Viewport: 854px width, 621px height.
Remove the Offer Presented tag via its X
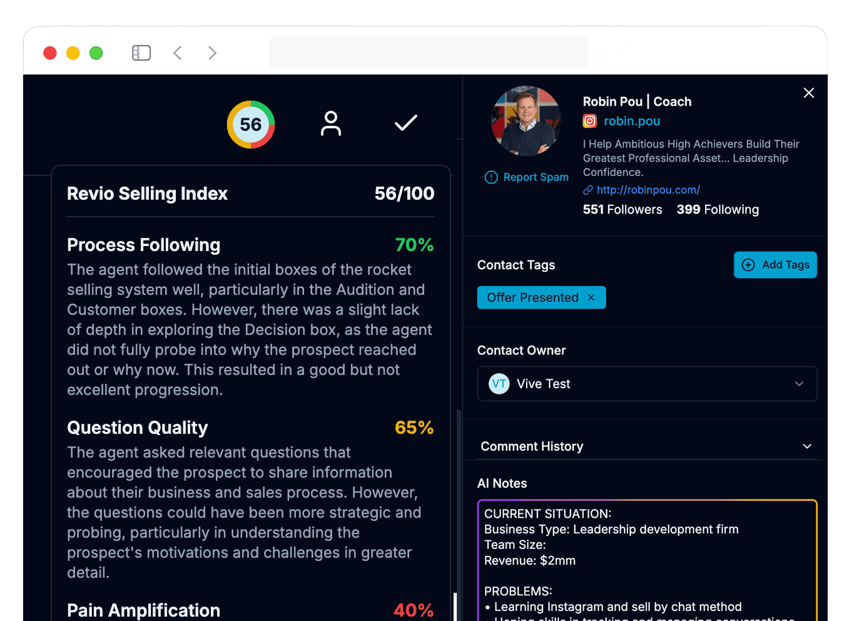(591, 297)
